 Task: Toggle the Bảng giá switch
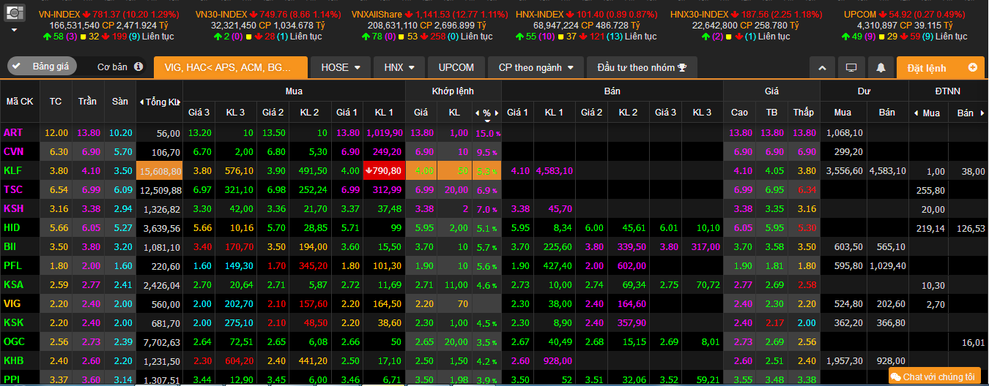coord(42,66)
